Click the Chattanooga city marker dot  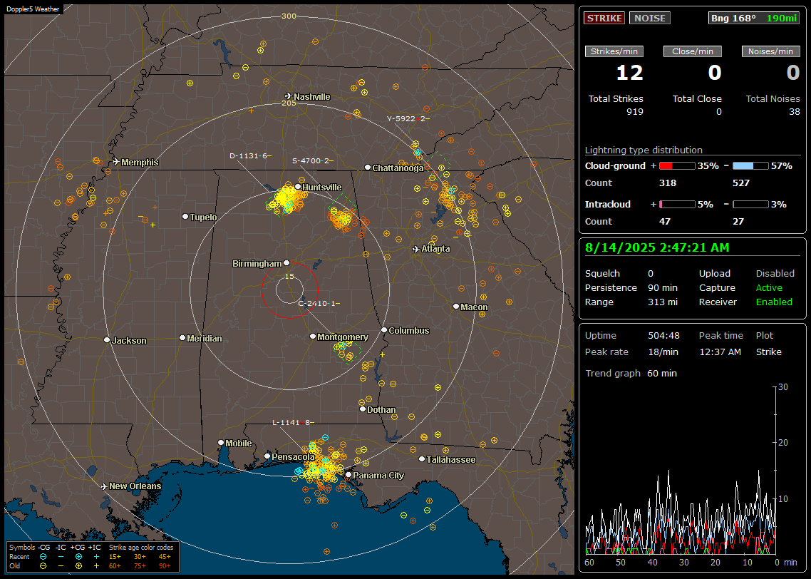(x=368, y=167)
